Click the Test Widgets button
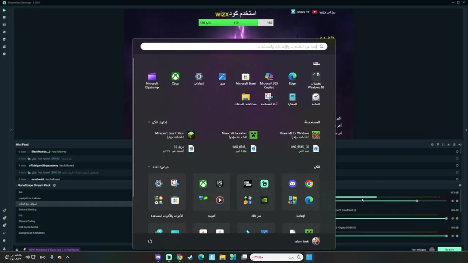 point(419,249)
